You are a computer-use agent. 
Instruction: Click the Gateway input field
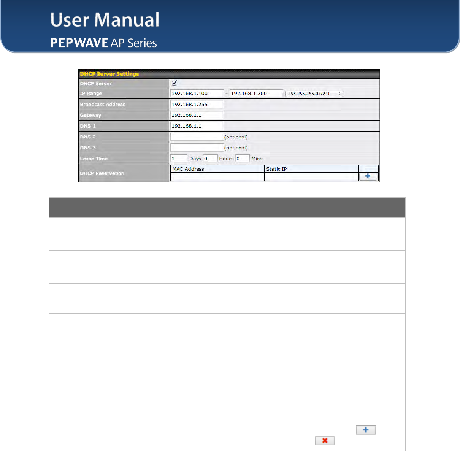pos(197,115)
